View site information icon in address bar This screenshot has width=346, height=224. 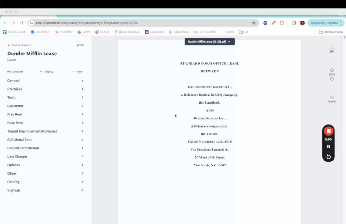point(31,23)
